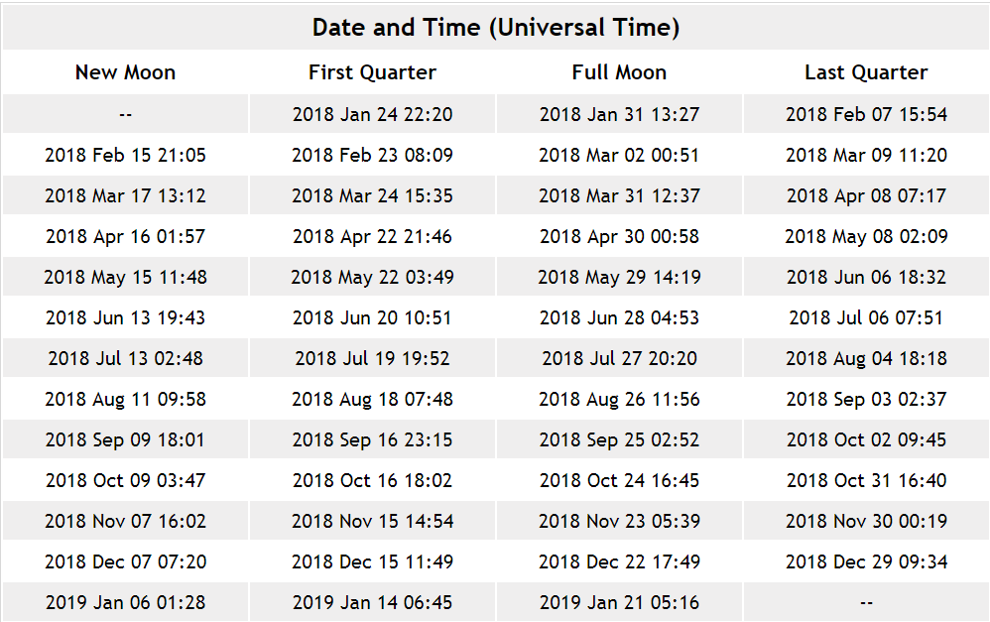The height and width of the screenshot is (622, 990).
Task: Click the 2019 Jan 14 06:45 first quarter entry
Action: [x=372, y=602]
